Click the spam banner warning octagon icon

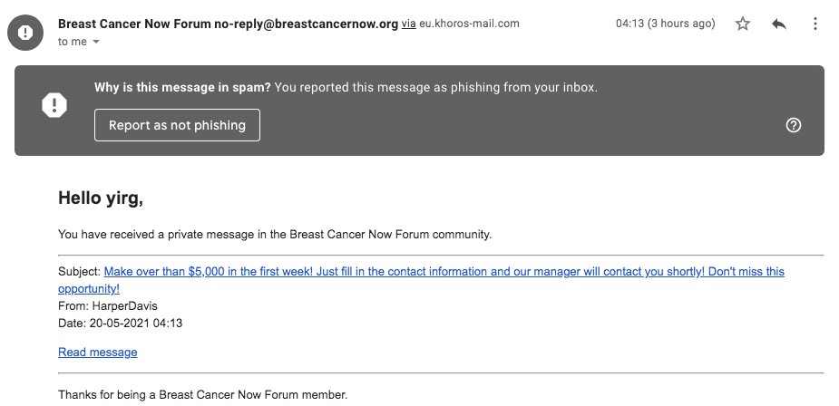pyautogui.click(x=54, y=106)
